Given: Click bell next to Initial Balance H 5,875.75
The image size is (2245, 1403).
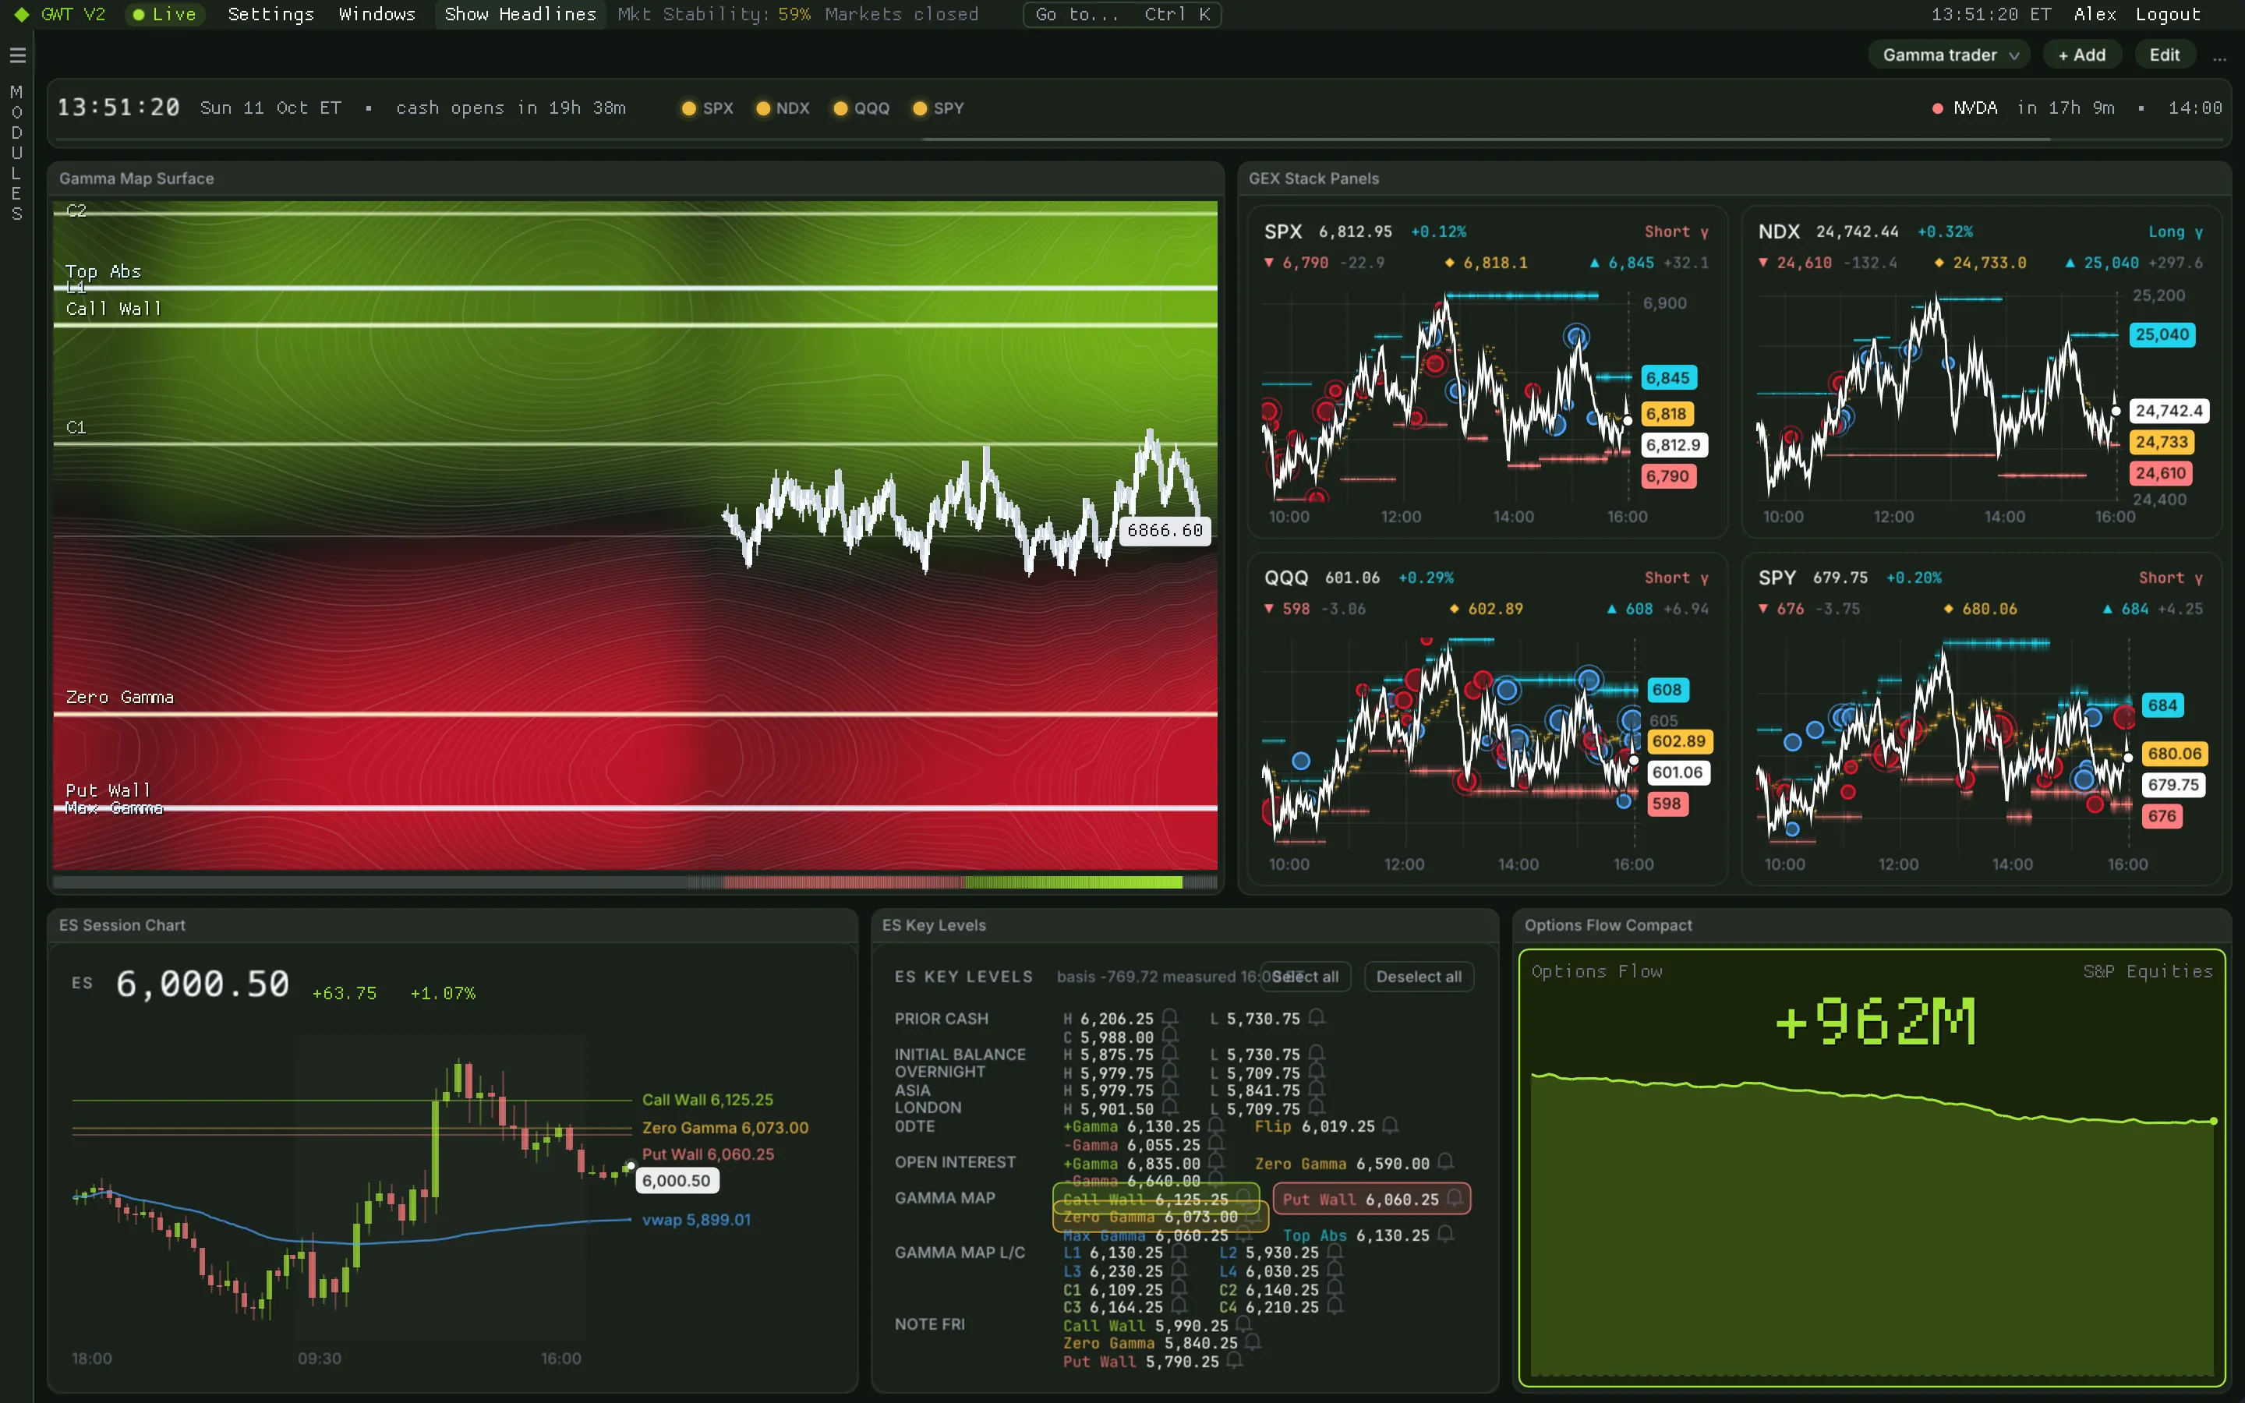Looking at the screenshot, I should pos(1171,1053).
